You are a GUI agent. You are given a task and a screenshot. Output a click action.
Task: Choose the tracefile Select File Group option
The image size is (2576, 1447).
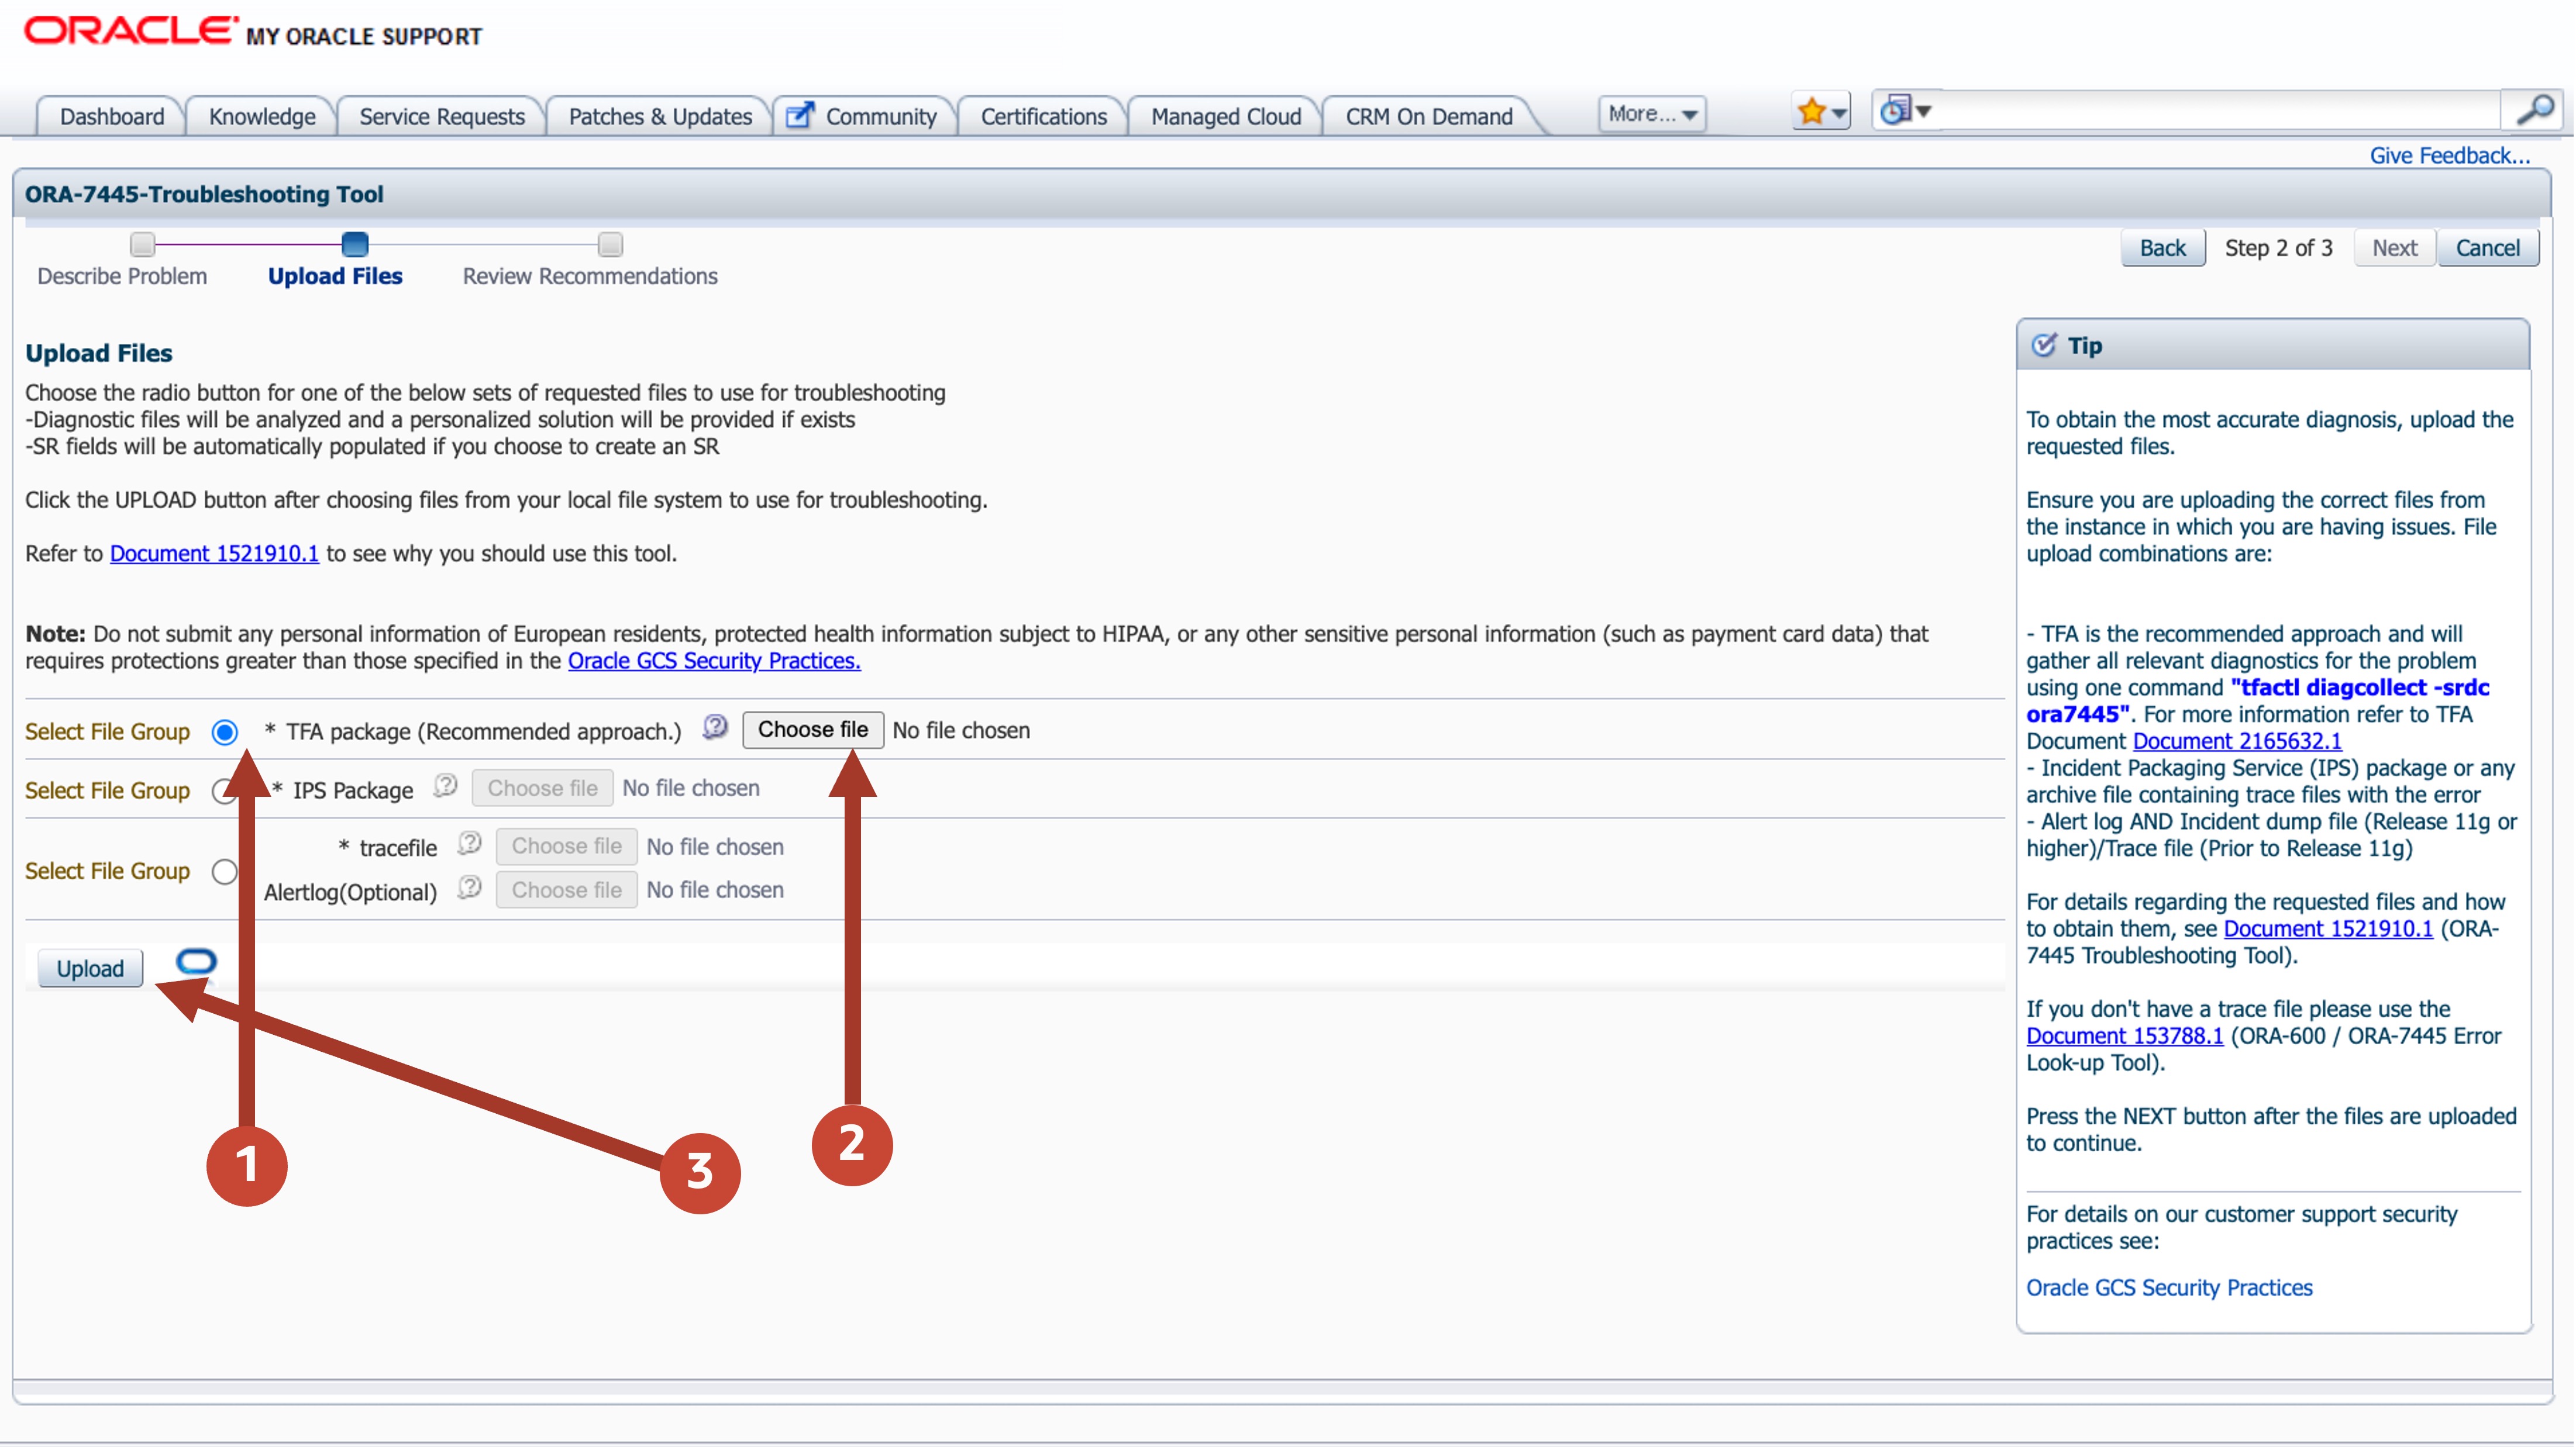225,871
